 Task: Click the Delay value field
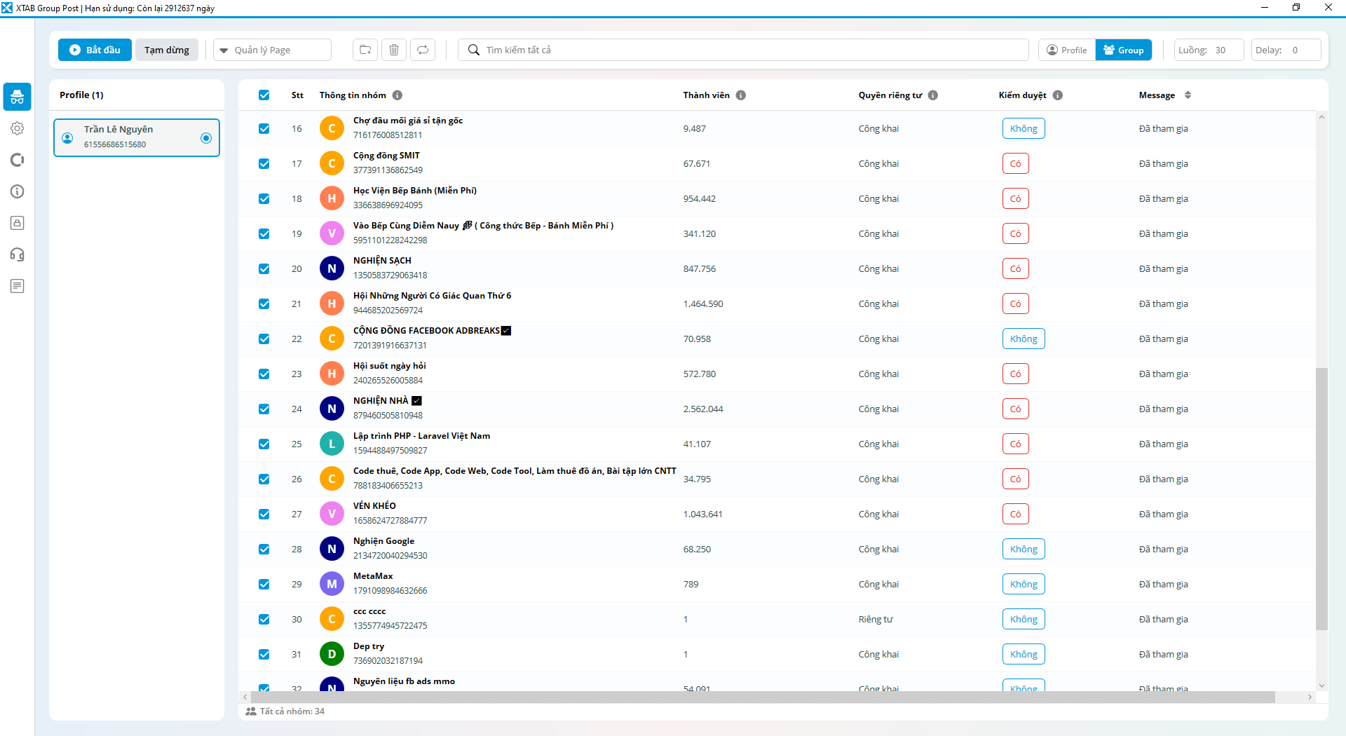coord(1286,50)
